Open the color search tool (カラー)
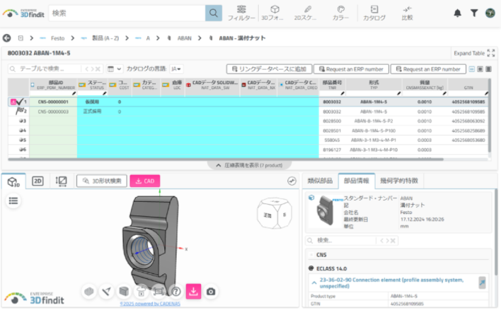 tap(340, 13)
